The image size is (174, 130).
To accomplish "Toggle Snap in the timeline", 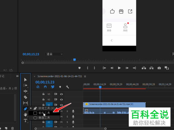I will pyautogui.click(x=45, y=87).
